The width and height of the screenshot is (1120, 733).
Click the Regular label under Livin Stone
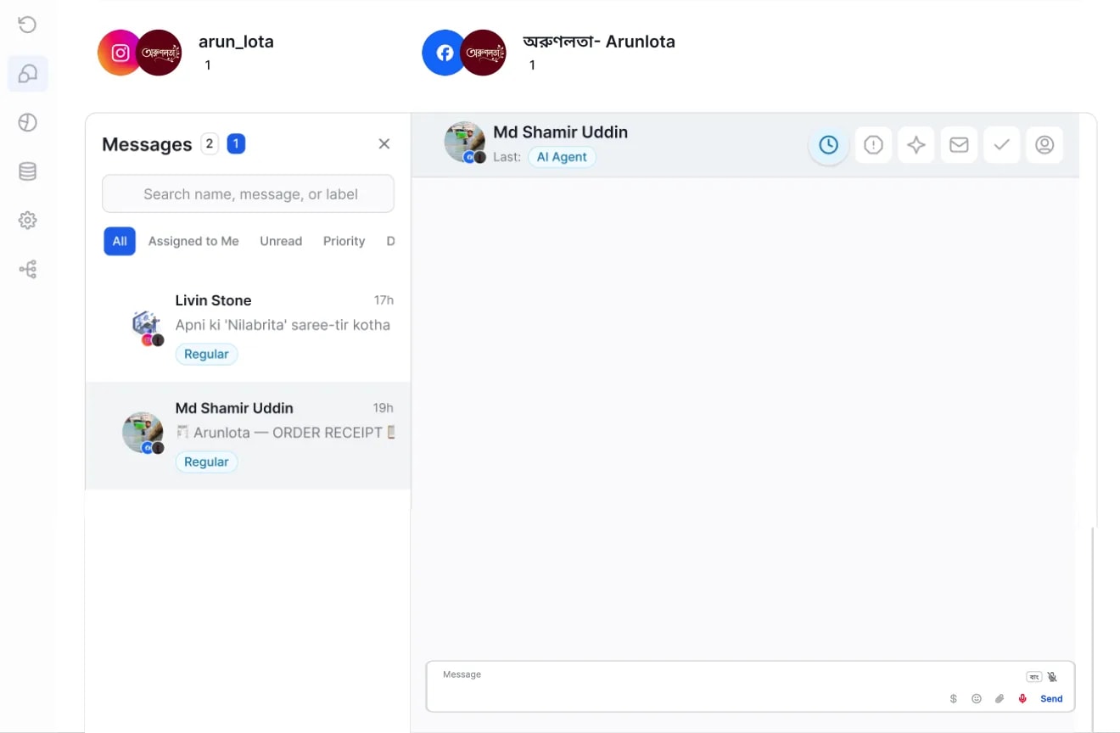coord(206,354)
